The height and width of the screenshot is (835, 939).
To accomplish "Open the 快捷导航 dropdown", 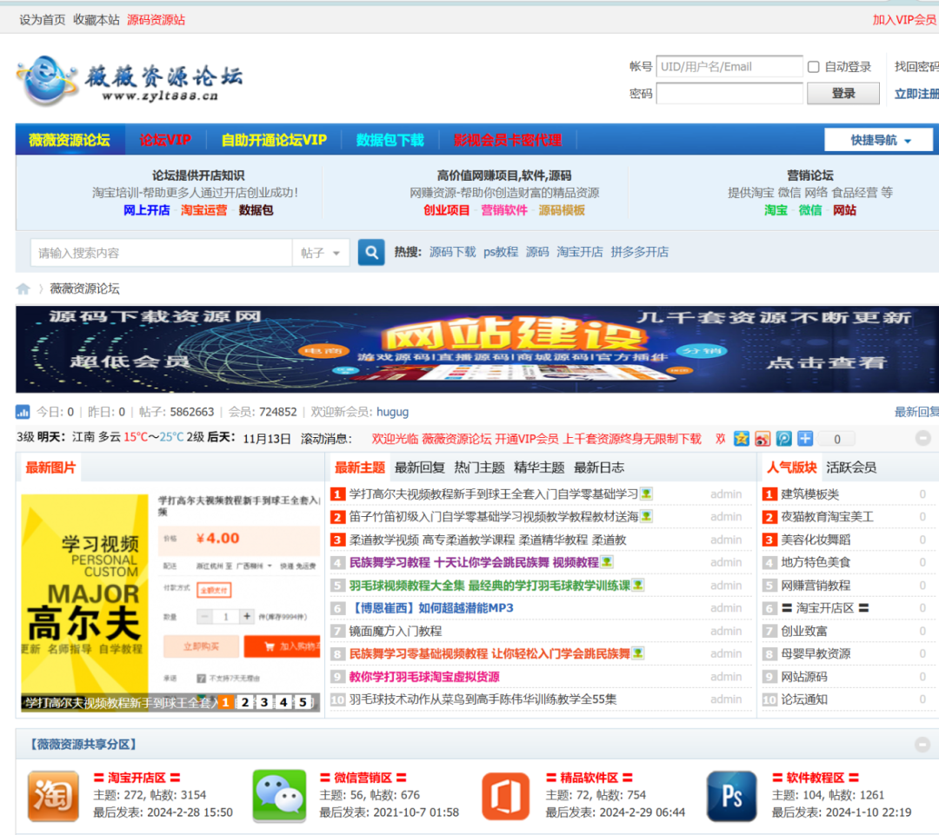I will click(x=878, y=140).
